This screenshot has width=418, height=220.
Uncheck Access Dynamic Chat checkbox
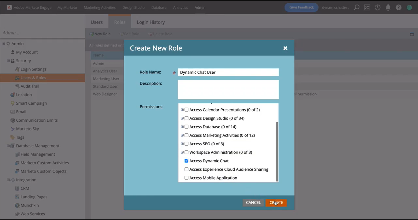coord(187,161)
